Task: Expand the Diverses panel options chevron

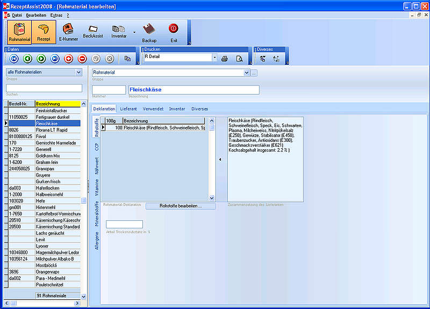Action: pos(287,63)
